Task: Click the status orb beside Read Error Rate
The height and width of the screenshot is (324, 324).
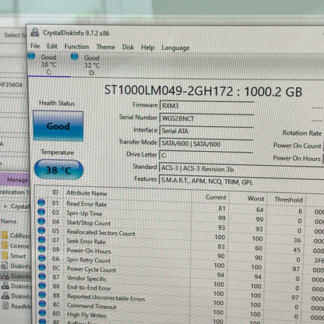Action: pos(41,202)
